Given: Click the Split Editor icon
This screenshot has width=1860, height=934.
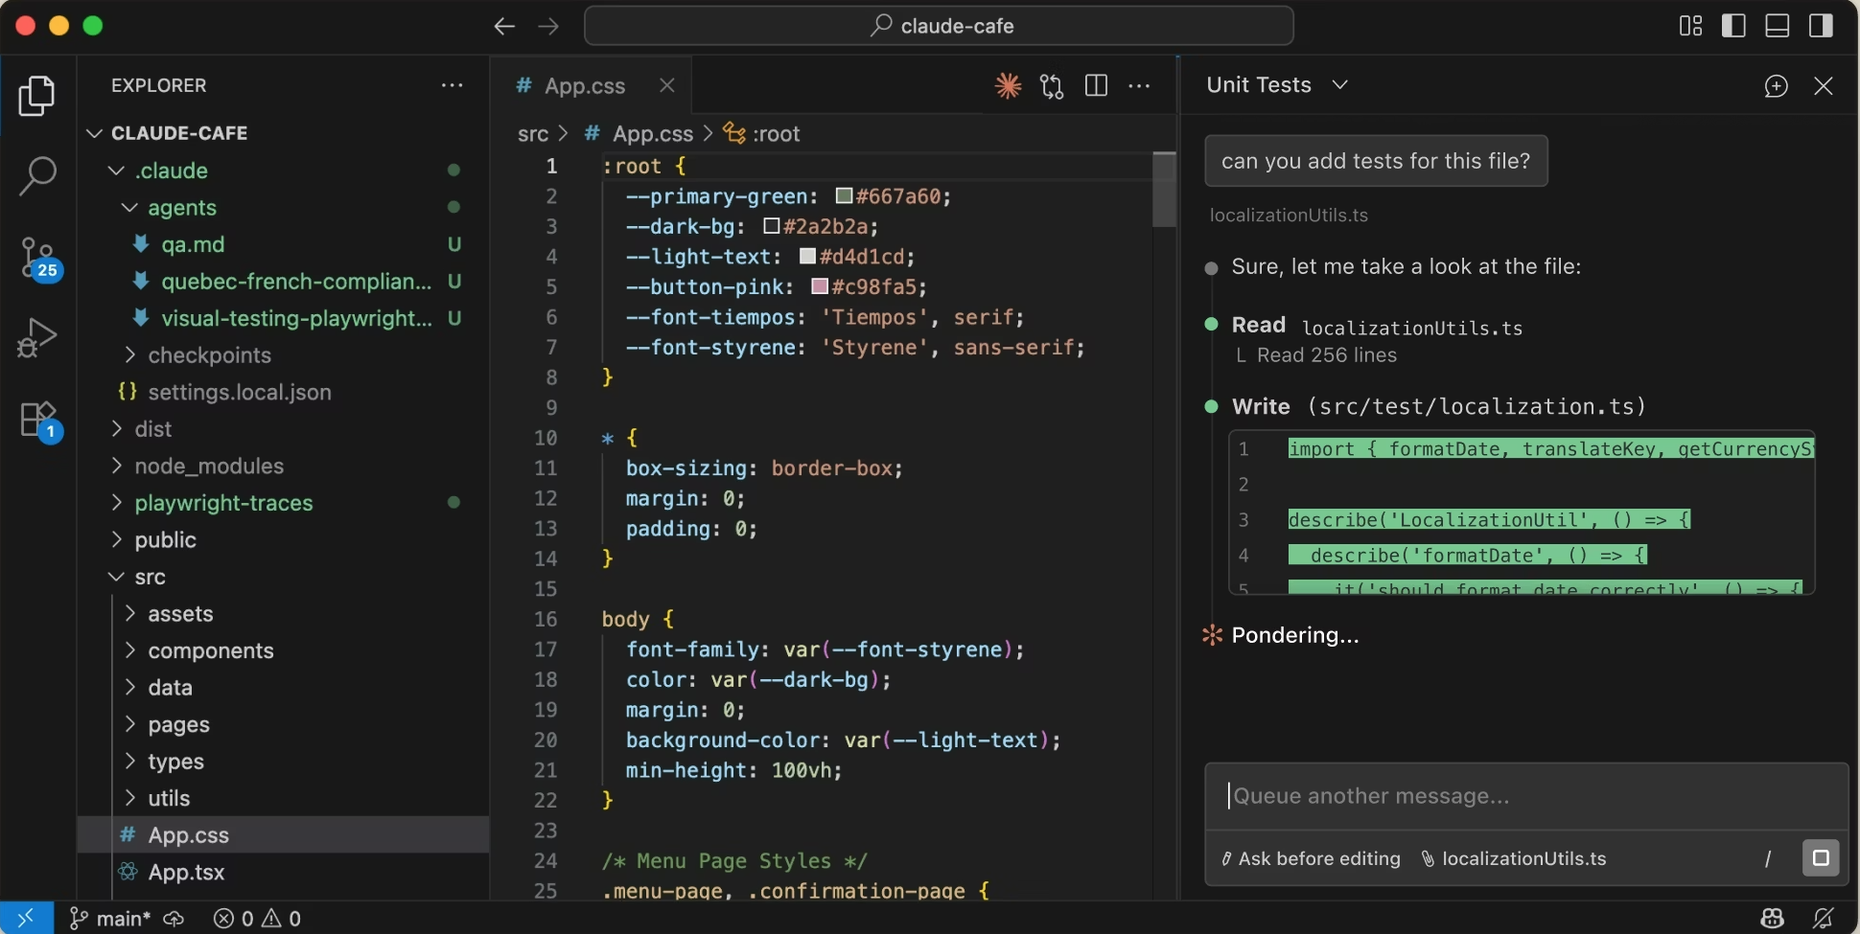Looking at the screenshot, I should coord(1096,86).
